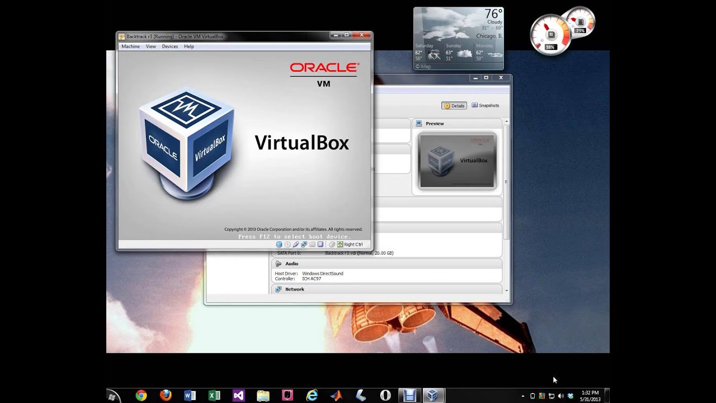The height and width of the screenshot is (403, 716).
Task: Click the Dropbox tray icon
Action: coord(571,396)
